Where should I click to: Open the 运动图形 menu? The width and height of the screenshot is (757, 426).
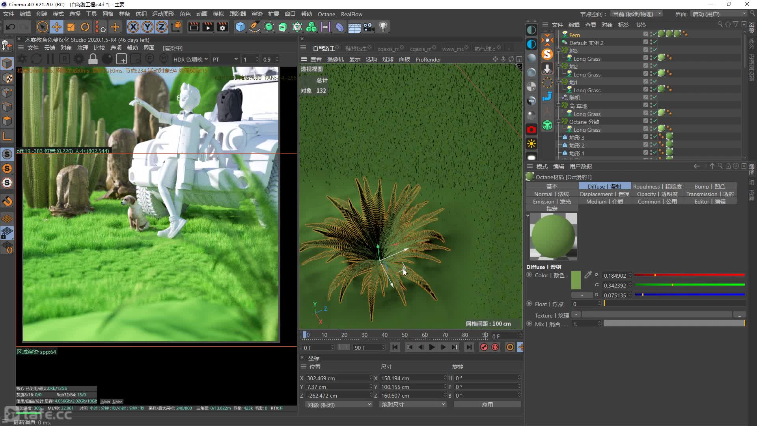[x=163, y=14]
